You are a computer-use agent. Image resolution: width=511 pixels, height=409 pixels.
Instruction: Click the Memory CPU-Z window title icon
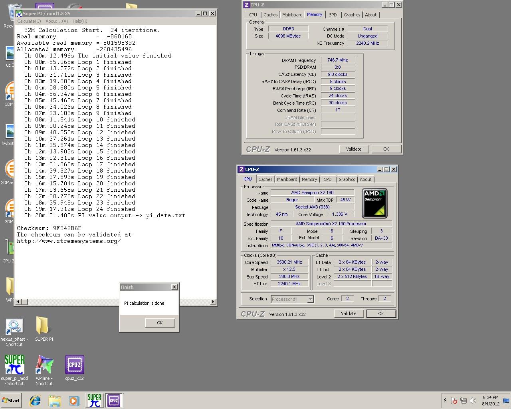(x=247, y=5)
